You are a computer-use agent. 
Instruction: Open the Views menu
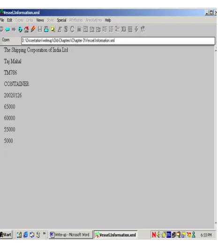click(x=40, y=20)
